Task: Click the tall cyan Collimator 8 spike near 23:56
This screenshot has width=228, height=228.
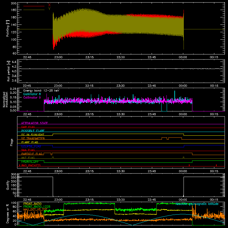Action: (x=175, y=95)
